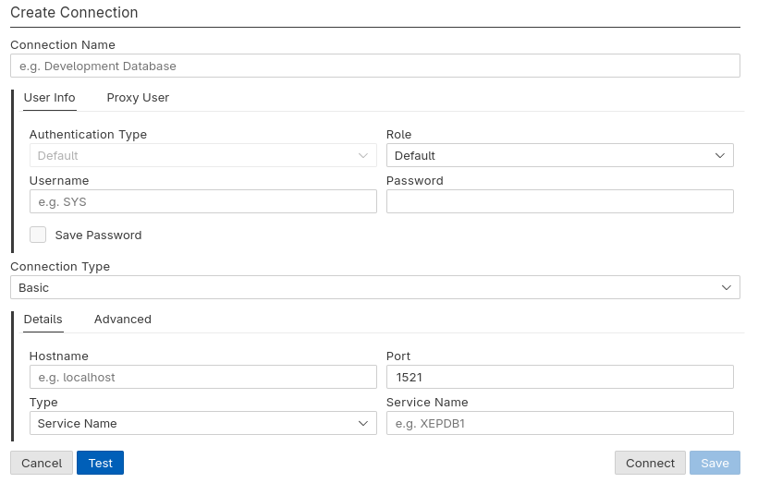758x495 pixels.
Task: Select the Details tab
Action: pyautogui.click(x=43, y=319)
